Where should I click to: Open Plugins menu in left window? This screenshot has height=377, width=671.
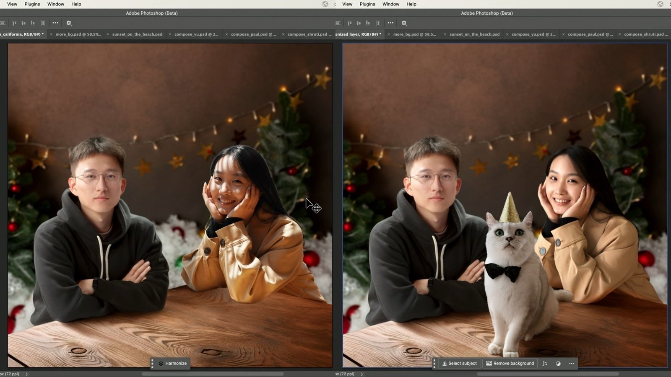(32, 4)
